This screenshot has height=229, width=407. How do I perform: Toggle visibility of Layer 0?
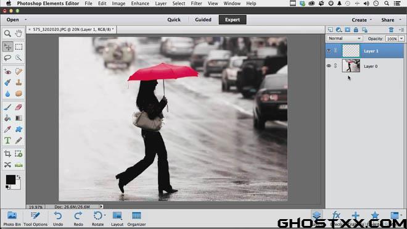click(x=329, y=66)
